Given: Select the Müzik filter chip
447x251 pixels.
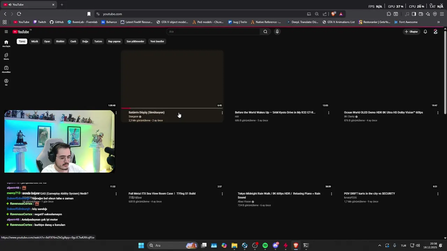Looking at the screenshot, I should pos(35,41).
